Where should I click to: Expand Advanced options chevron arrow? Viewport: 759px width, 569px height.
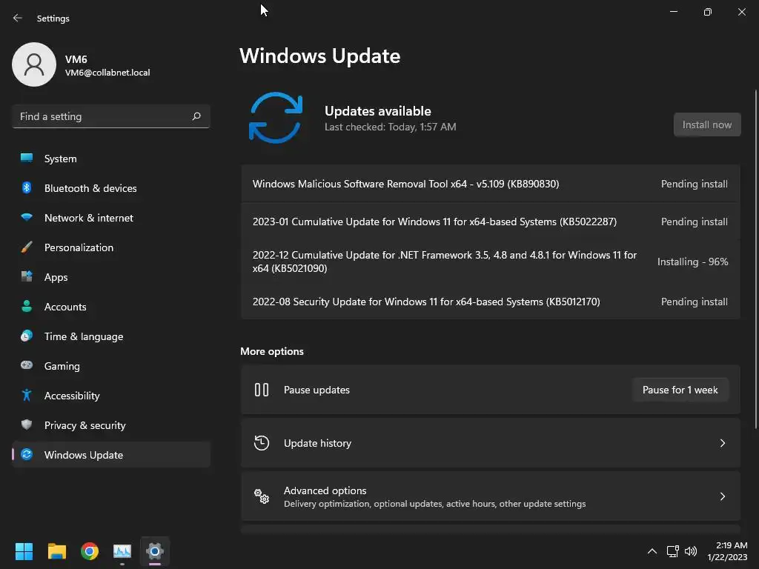pyautogui.click(x=722, y=496)
